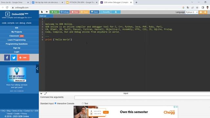The width and height of the screenshot is (210, 118).
Task: Open Credits footer link
Action: tap(17, 114)
